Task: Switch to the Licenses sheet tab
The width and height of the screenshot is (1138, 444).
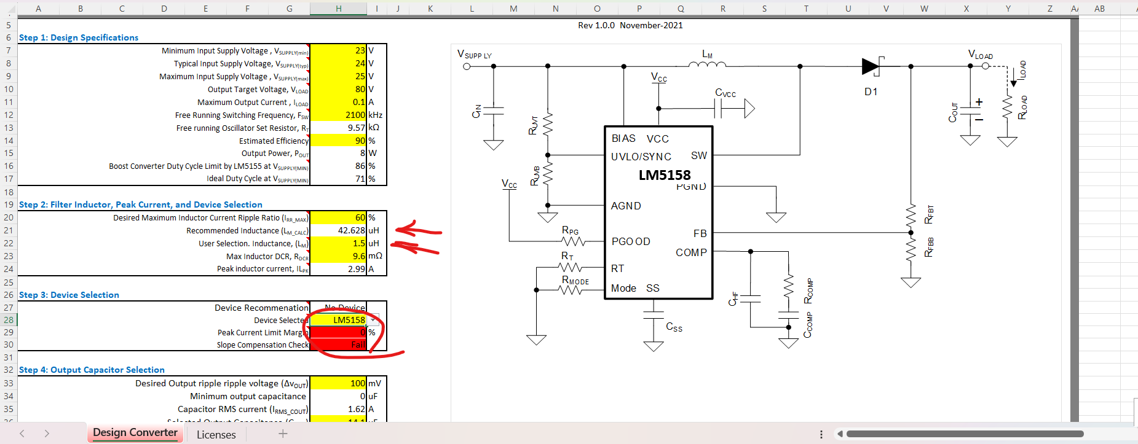Action: coord(216,434)
